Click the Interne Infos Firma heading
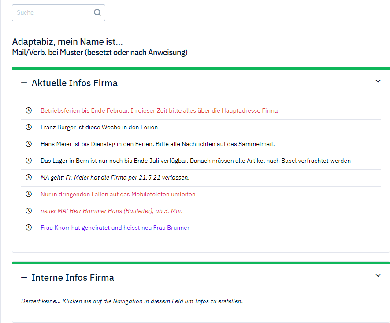Viewport: 390px width, 323px height. coord(73,278)
